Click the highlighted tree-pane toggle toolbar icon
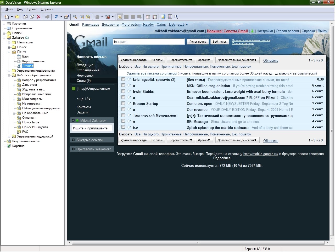The height and width of the screenshot is (252, 335). [120, 17]
